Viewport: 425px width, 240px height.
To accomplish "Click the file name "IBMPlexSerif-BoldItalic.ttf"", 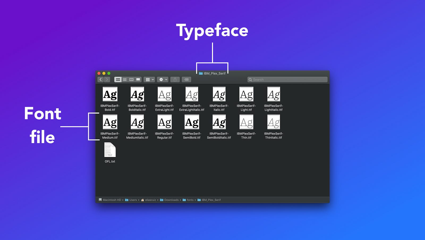I will coord(137,108).
